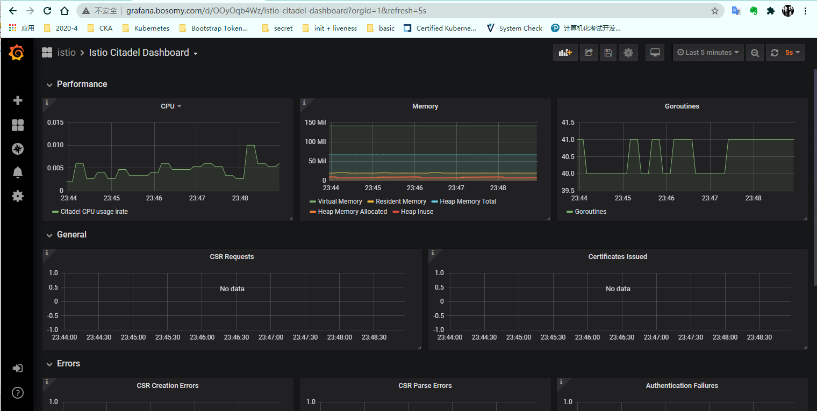Collapse the Performance row

point(76,84)
